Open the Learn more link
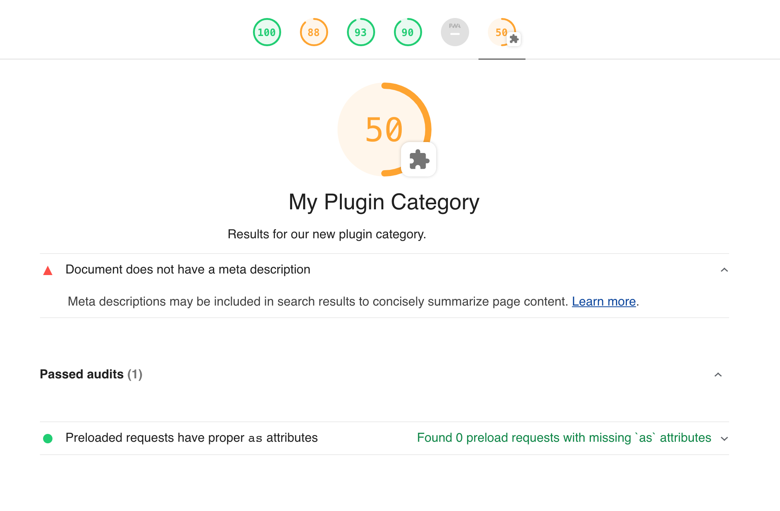Image resolution: width=780 pixels, height=511 pixels. [604, 301]
